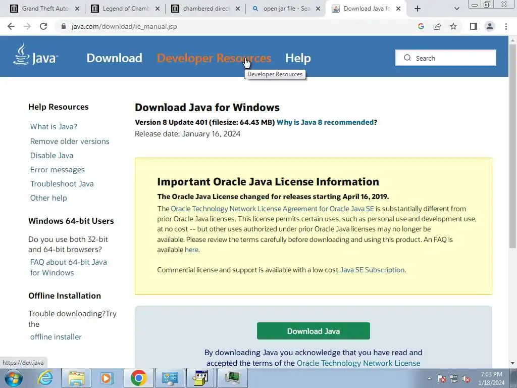
Task: Go back with browser back arrow
Action: (x=11, y=26)
